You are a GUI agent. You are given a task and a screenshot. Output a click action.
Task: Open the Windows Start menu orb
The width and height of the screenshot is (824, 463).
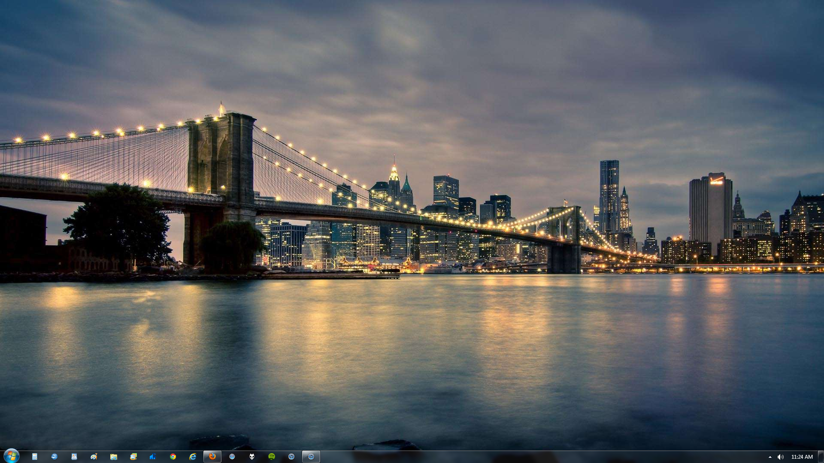(12, 456)
